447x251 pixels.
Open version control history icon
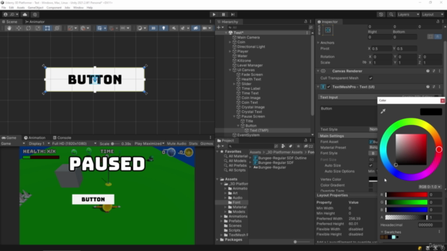[381, 15]
